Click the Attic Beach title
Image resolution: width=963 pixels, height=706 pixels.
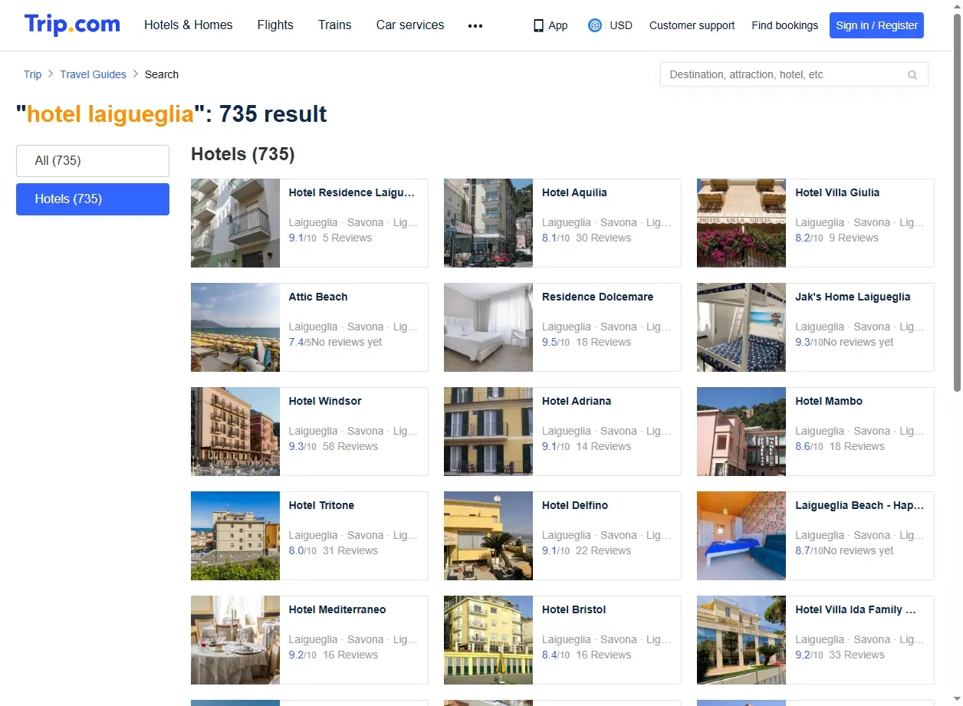point(318,297)
